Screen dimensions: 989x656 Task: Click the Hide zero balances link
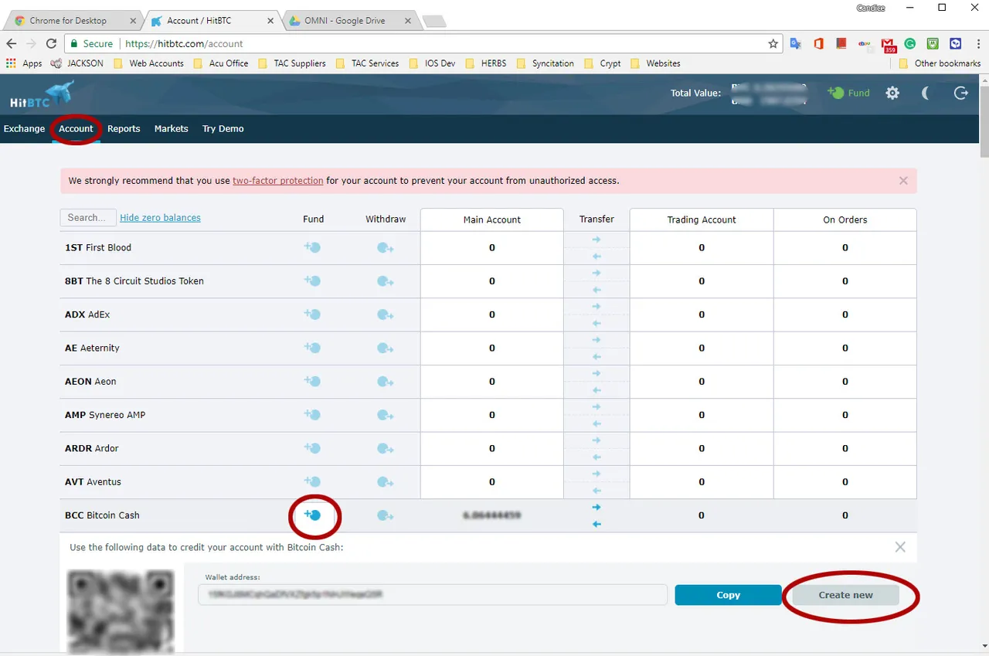(x=160, y=218)
